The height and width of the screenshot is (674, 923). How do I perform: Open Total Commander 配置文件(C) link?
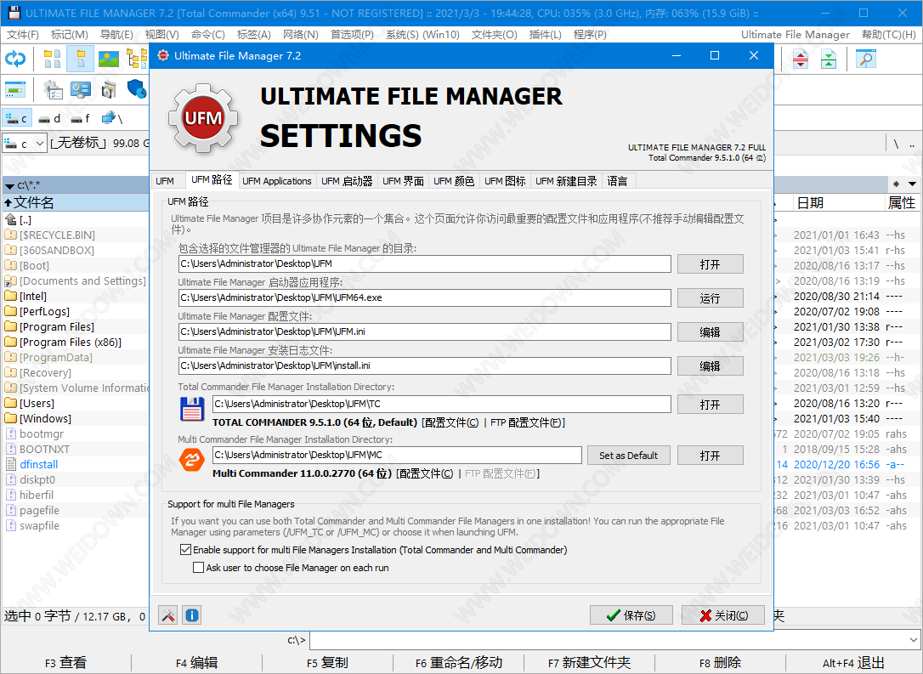coord(451,422)
